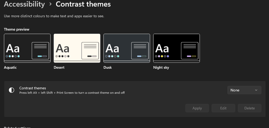Click the 'Use more distinct colours' description

54,16
